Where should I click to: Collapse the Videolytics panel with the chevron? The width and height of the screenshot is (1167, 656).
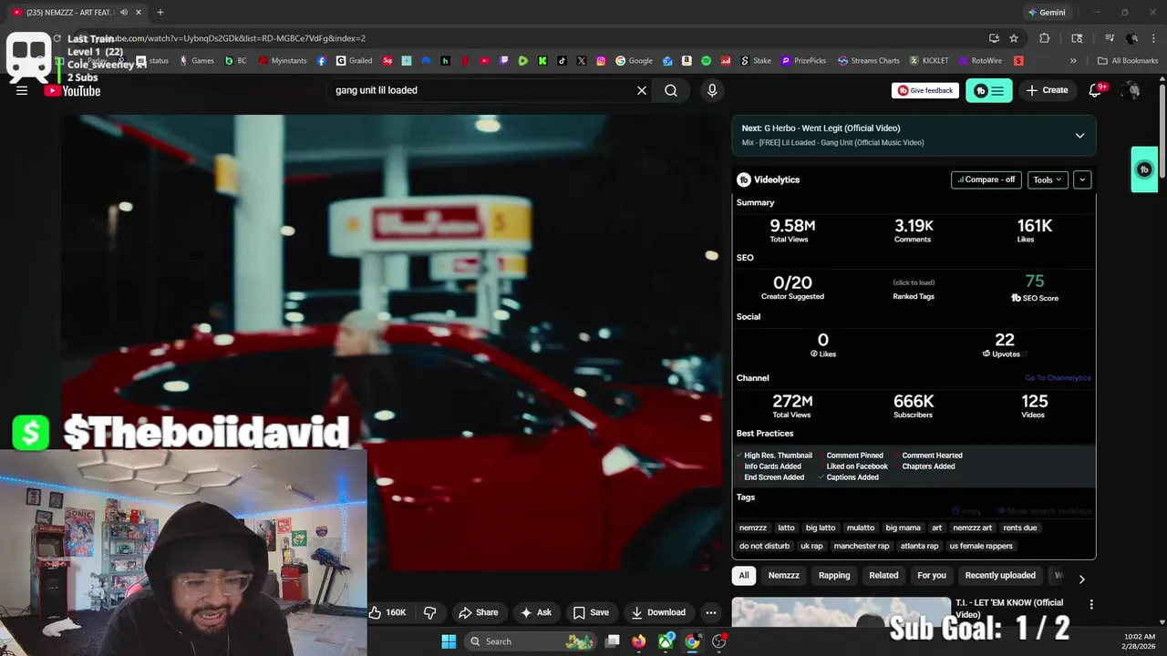coord(1082,179)
